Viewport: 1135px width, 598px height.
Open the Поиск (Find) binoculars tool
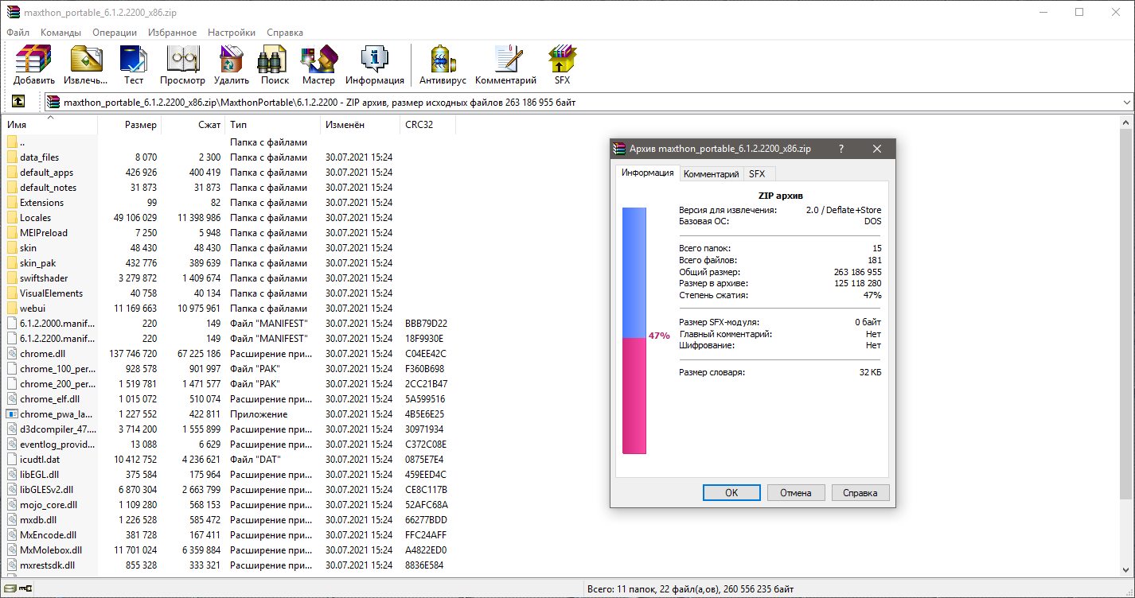275,65
